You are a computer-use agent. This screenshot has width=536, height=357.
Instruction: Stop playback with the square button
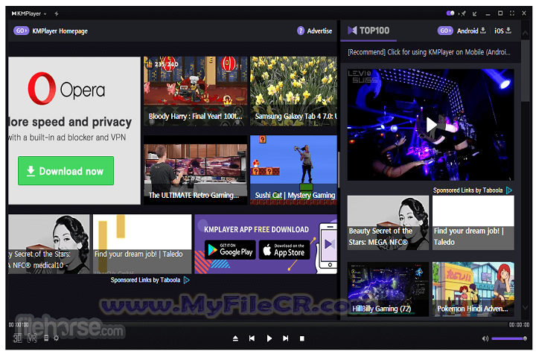301,338
